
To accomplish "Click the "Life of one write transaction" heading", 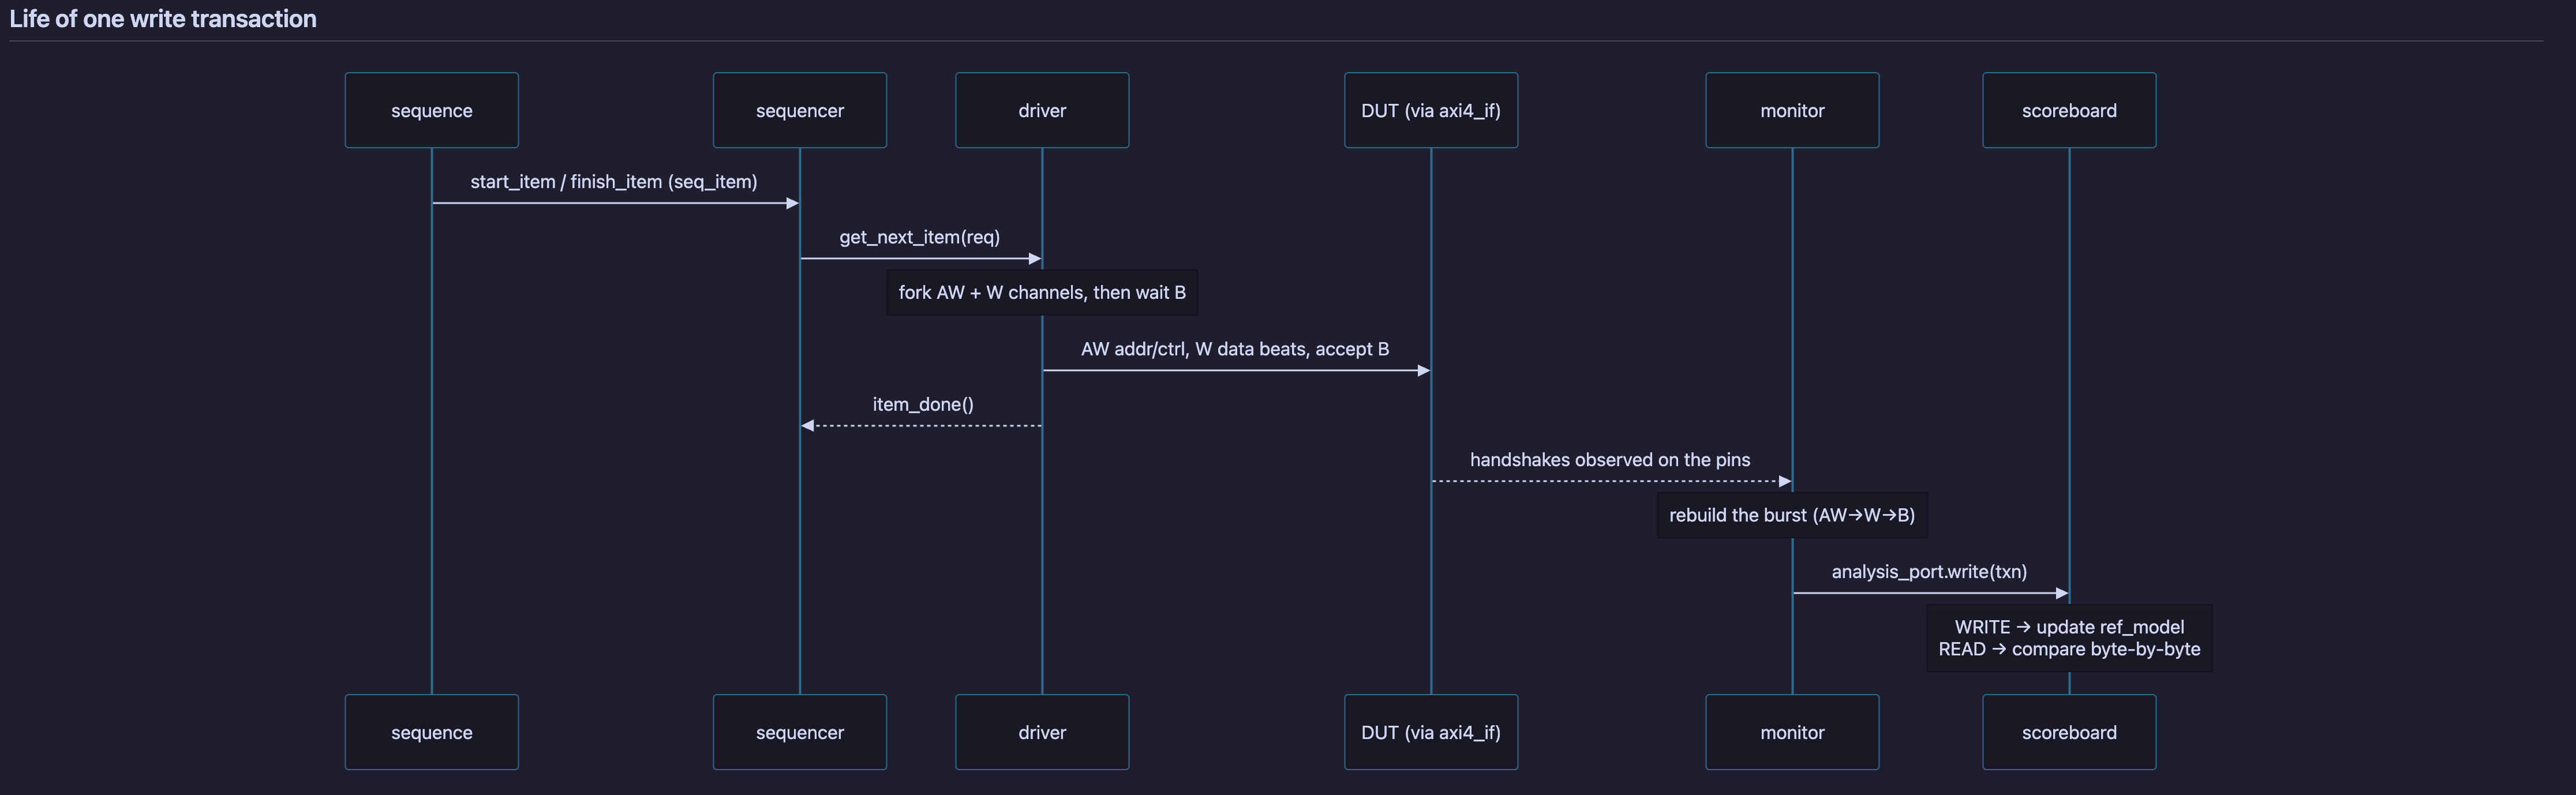I will (x=162, y=19).
